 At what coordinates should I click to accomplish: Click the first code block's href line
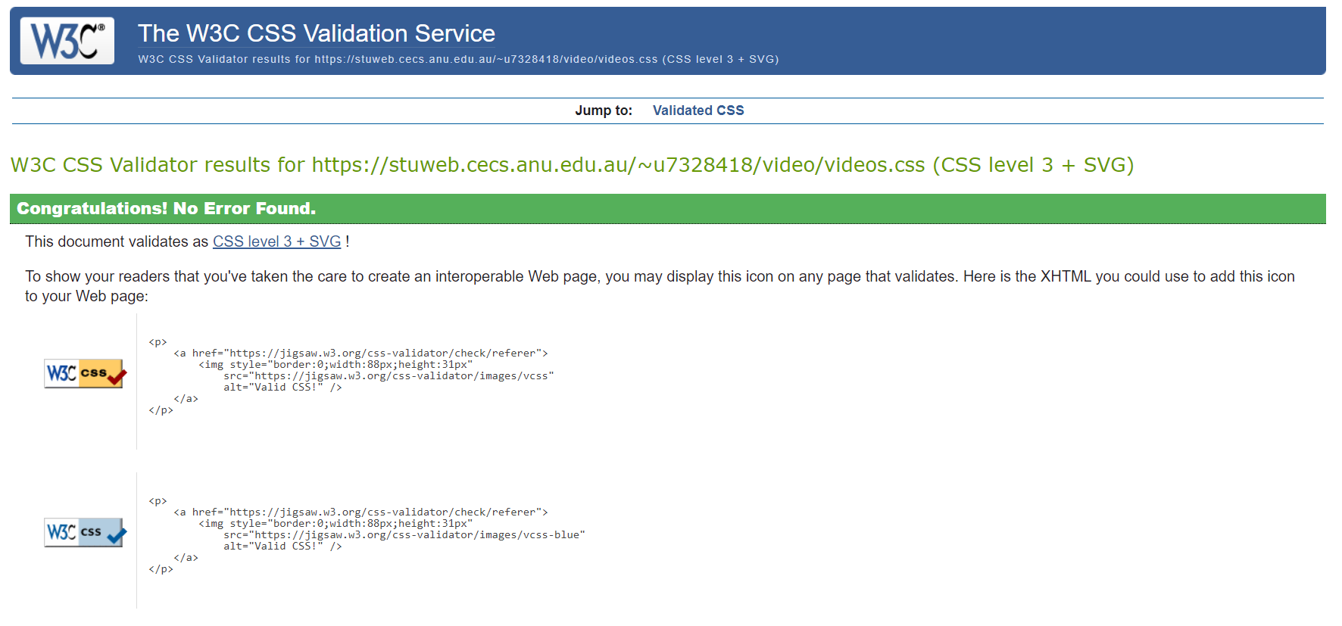pyautogui.click(x=360, y=353)
